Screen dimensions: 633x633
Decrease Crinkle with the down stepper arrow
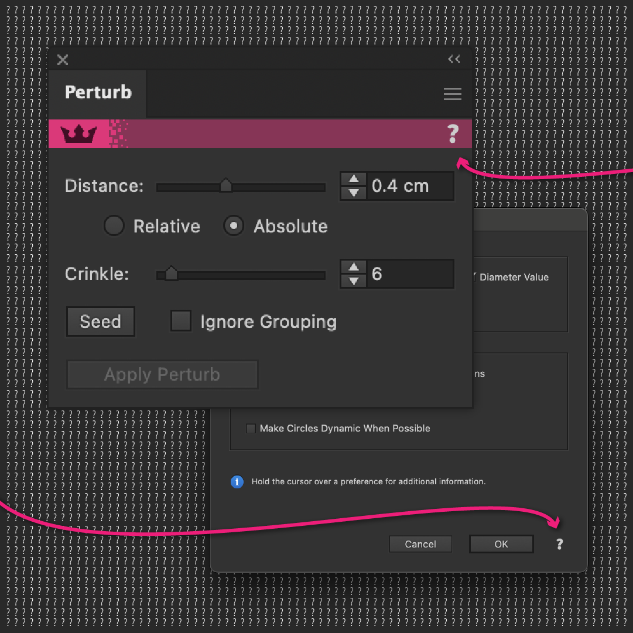coord(353,280)
